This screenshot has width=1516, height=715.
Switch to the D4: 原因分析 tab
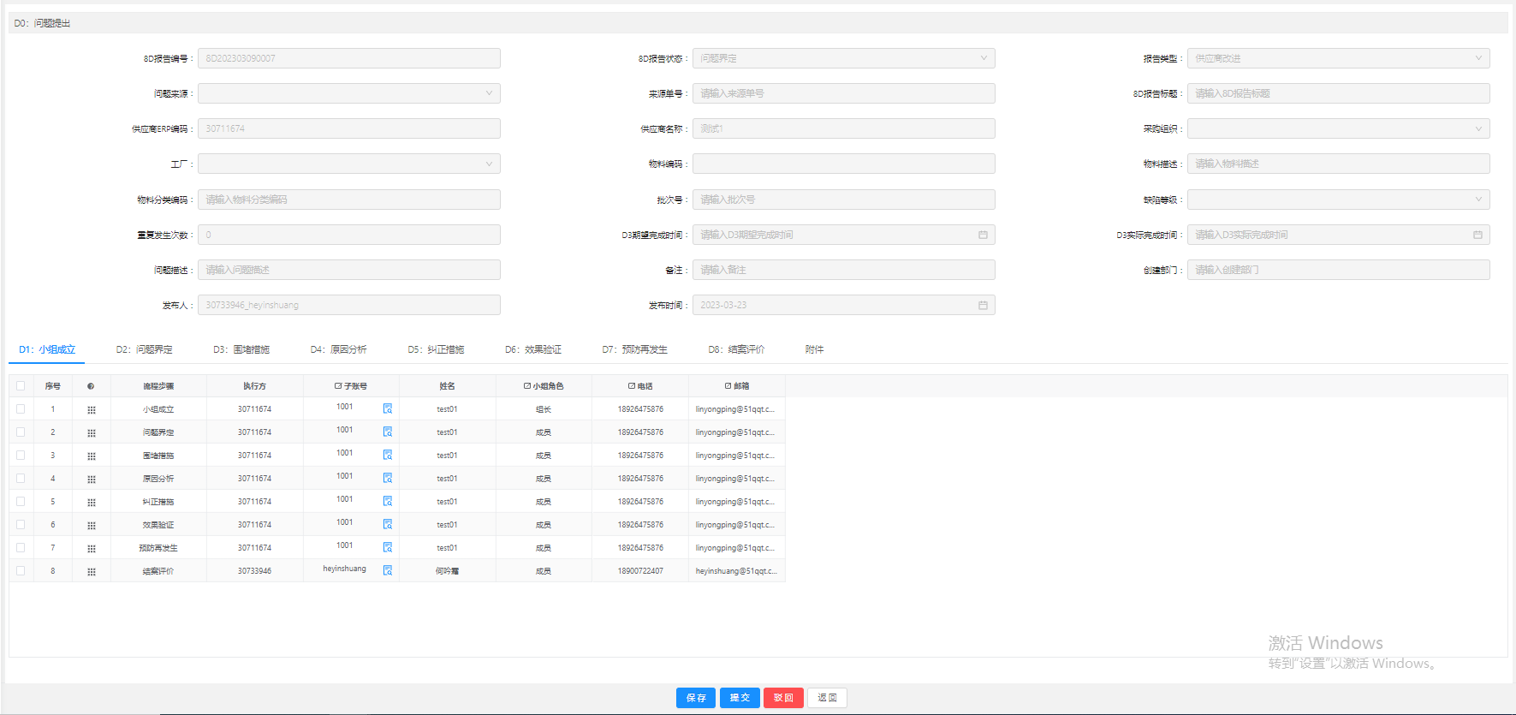[338, 349]
